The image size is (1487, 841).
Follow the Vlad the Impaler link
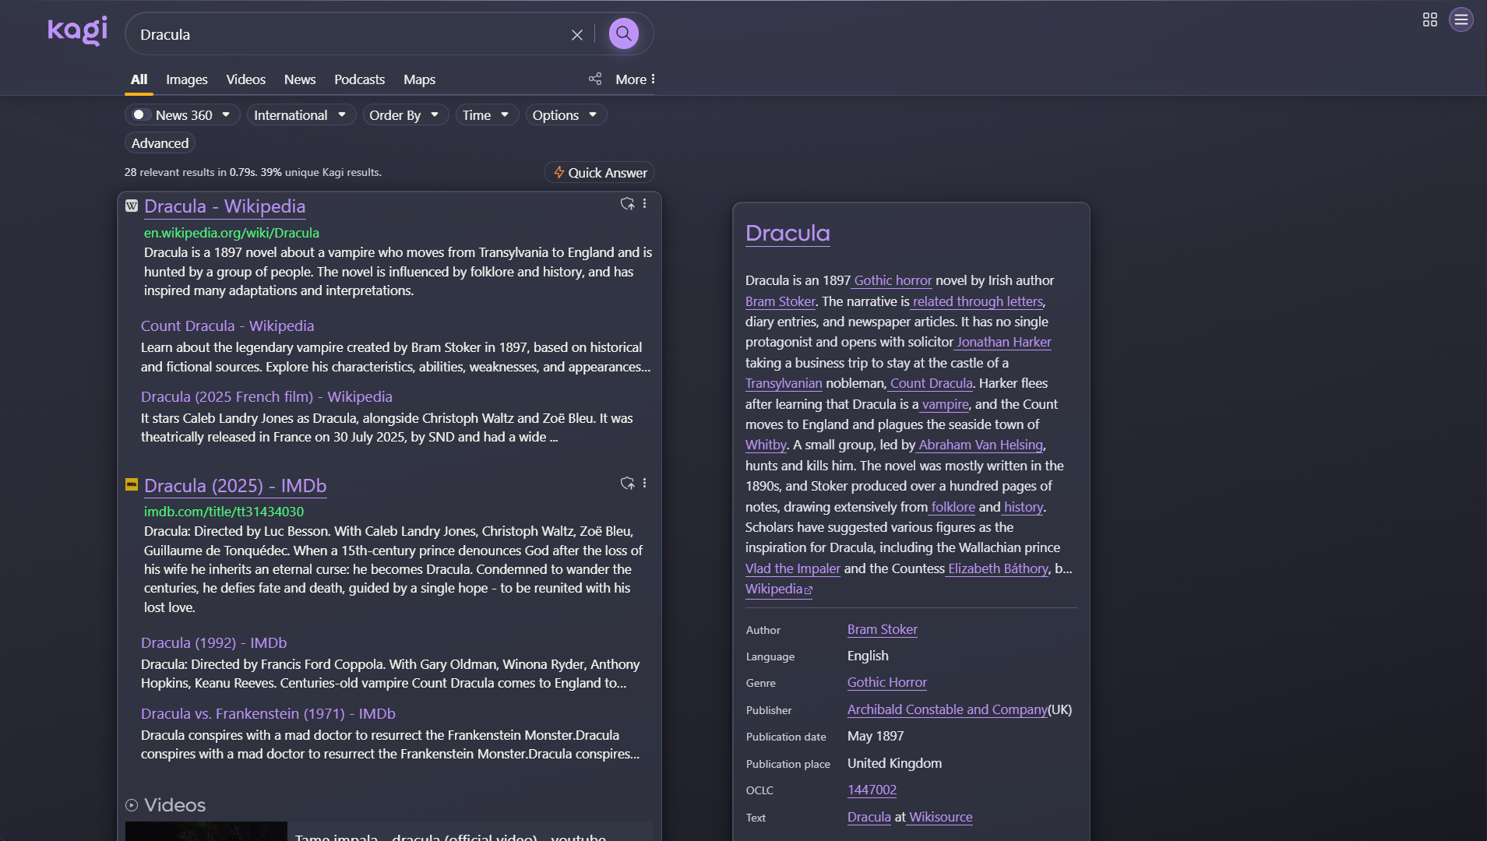793,568
